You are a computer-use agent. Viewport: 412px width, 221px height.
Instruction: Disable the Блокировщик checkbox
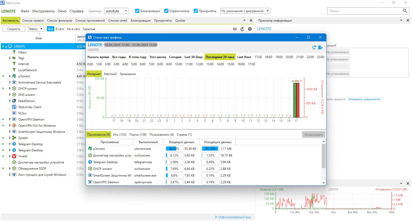pyautogui.click(x=137, y=11)
